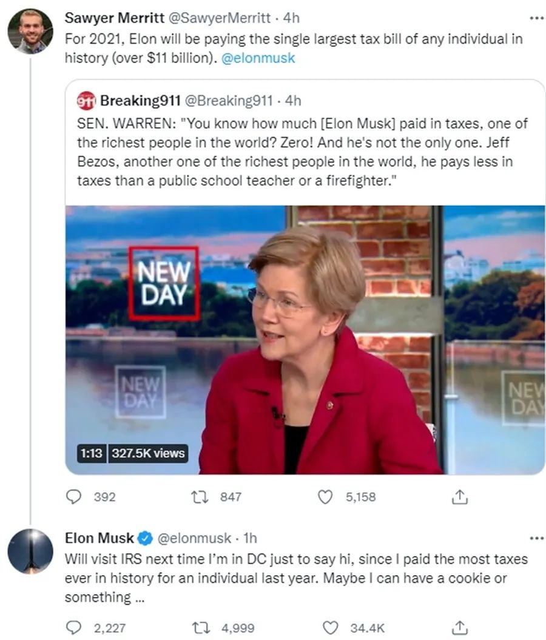Image resolution: width=546 pixels, height=640 pixels.
Task: Share Elon Musk's tweet
Action: point(460,628)
